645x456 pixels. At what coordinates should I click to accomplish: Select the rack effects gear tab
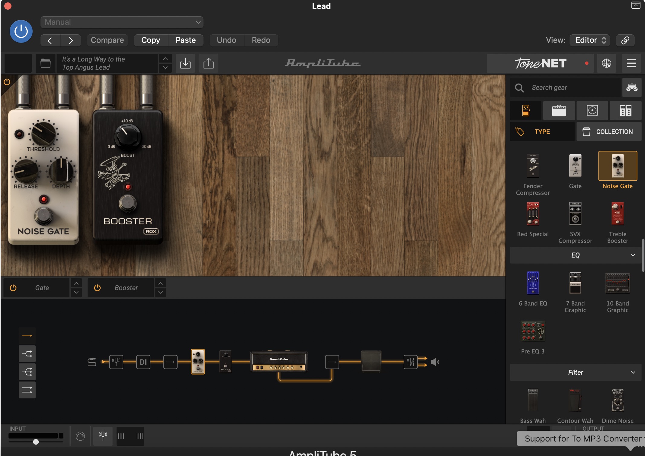click(x=626, y=110)
